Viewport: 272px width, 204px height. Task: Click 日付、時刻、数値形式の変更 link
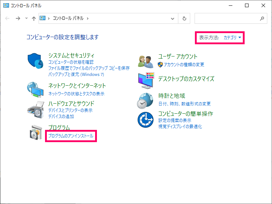(x=184, y=104)
